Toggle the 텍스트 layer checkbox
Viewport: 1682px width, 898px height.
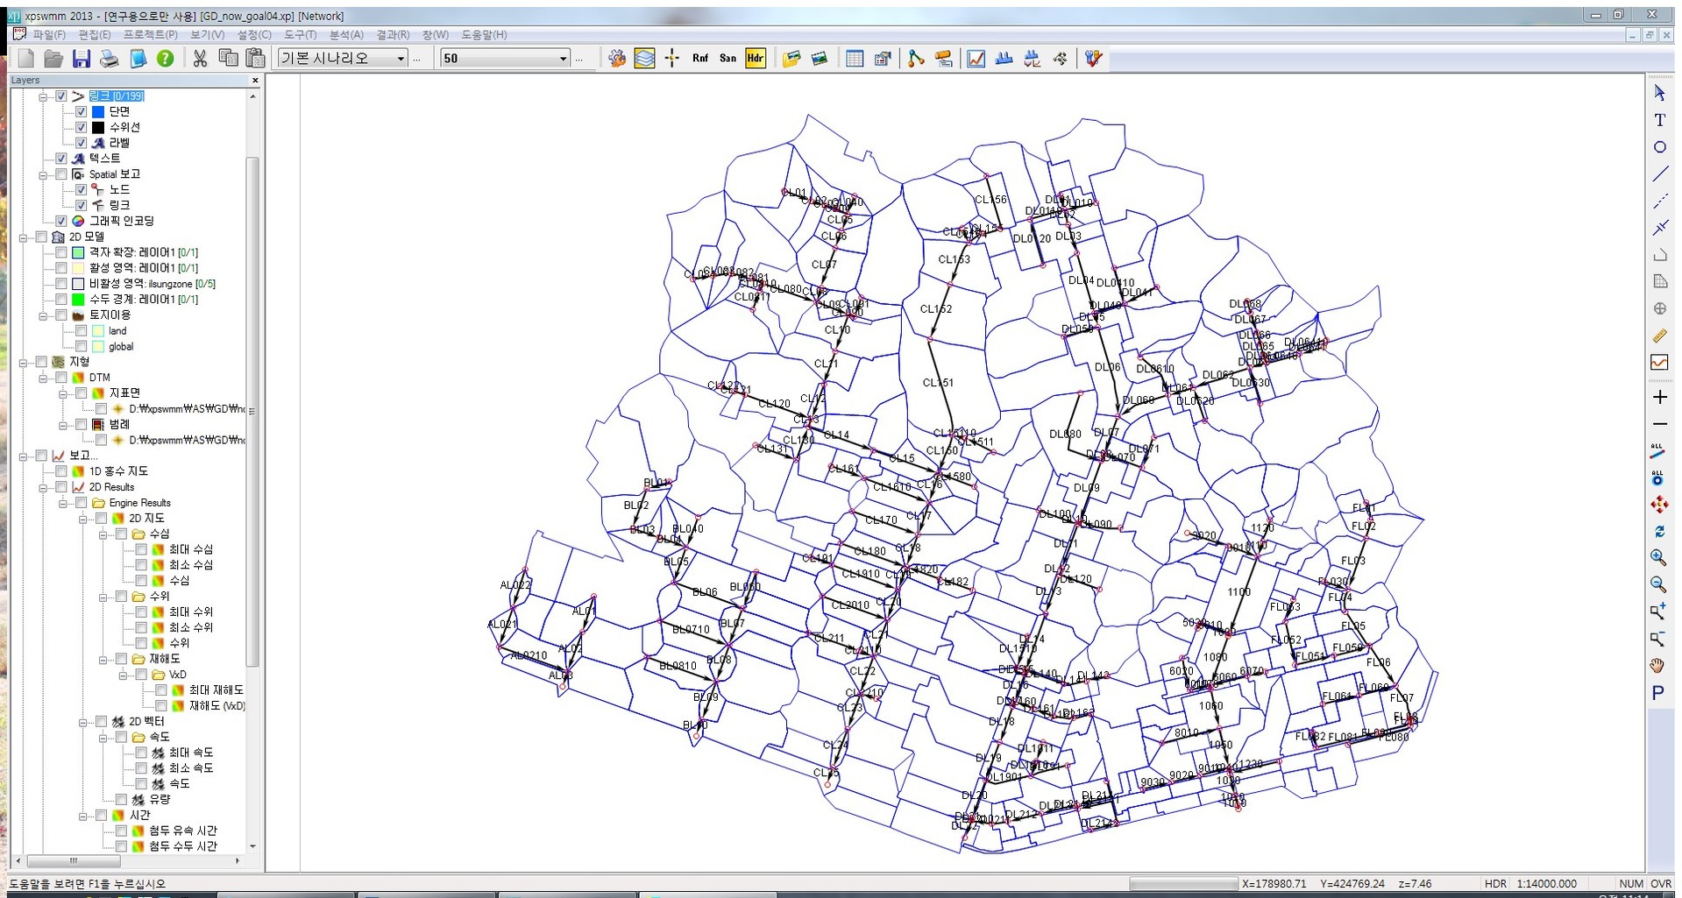(x=61, y=159)
